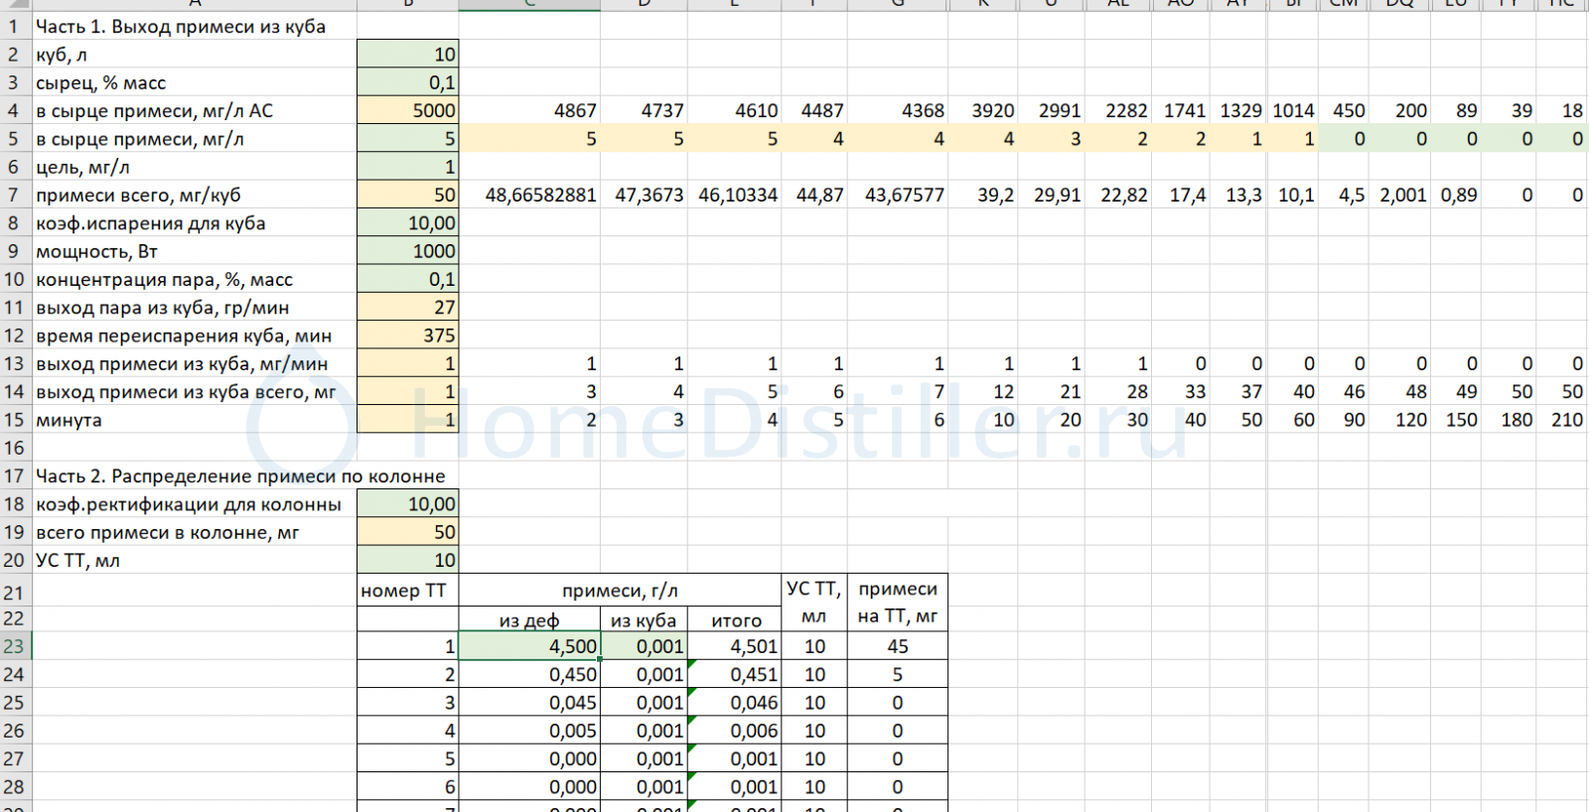This screenshot has width=1589, height=812.
Task: Click the 'коэф.ректификации для колонны' value 10,00
Action: (x=407, y=504)
